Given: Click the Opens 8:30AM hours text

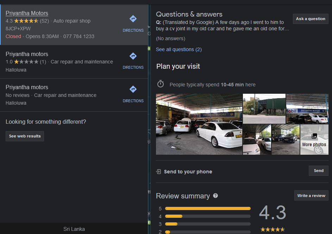Looking at the screenshot, I should coord(42,36).
